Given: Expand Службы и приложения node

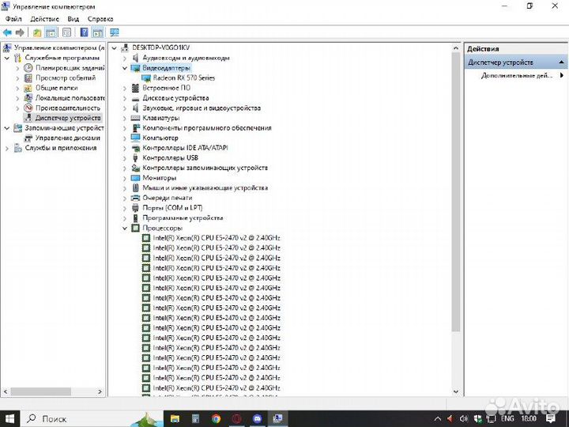Looking at the screenshot, I should tap(7, 148).
